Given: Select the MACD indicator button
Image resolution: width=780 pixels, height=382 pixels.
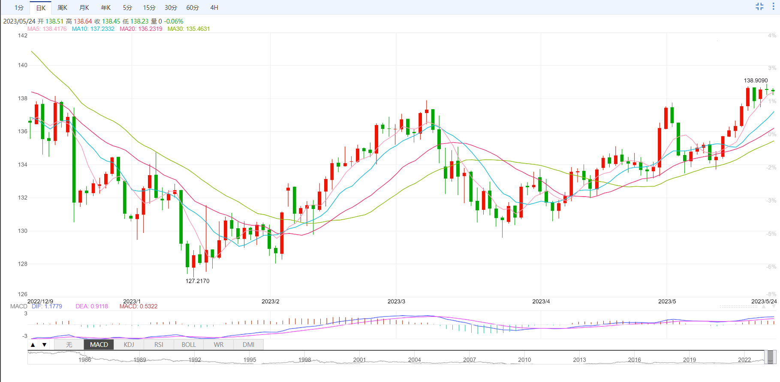Looking at the screenshot, I should coord(99,345).
